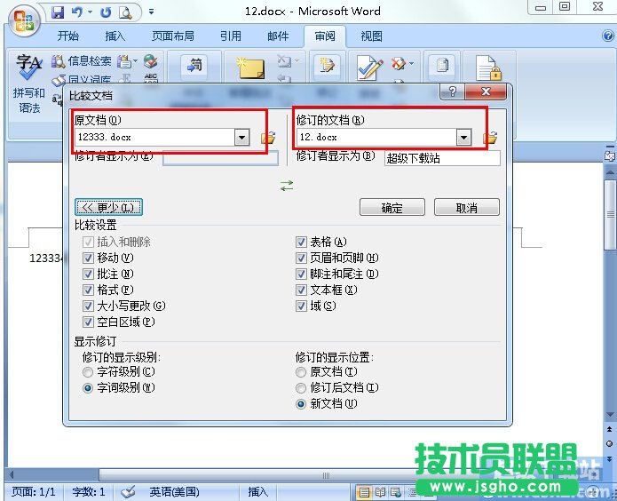The image size is (617, 501).
Task: Open the 视图 ribbon tab
Action: (371, 36)
